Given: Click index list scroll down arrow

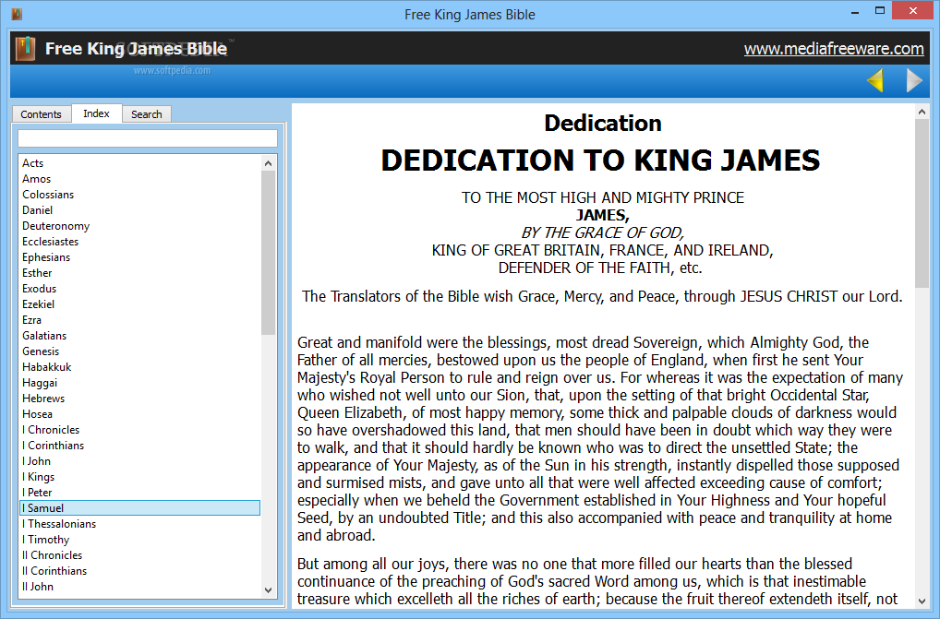Looking at the screenshot, I should [x=268, y=589].
